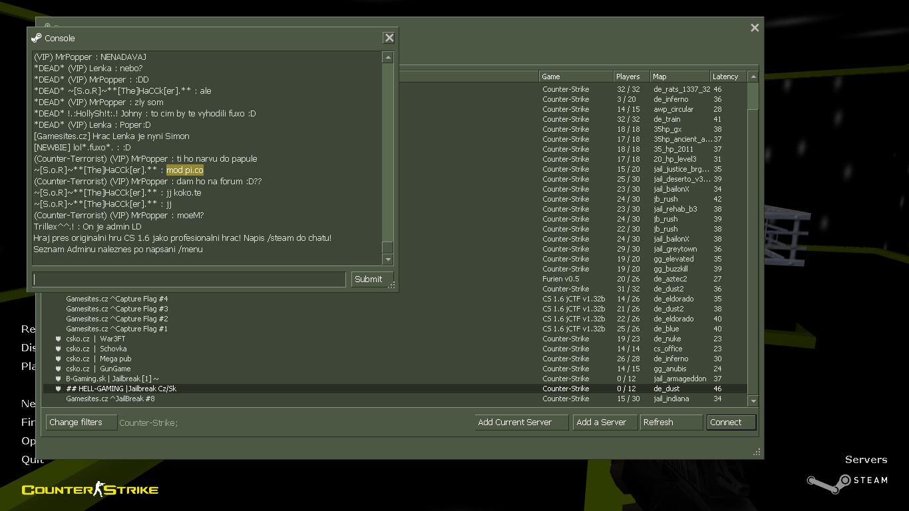Click the console scroll down arrow
Screen dimensions: 909x511
[x=388, y=260]
